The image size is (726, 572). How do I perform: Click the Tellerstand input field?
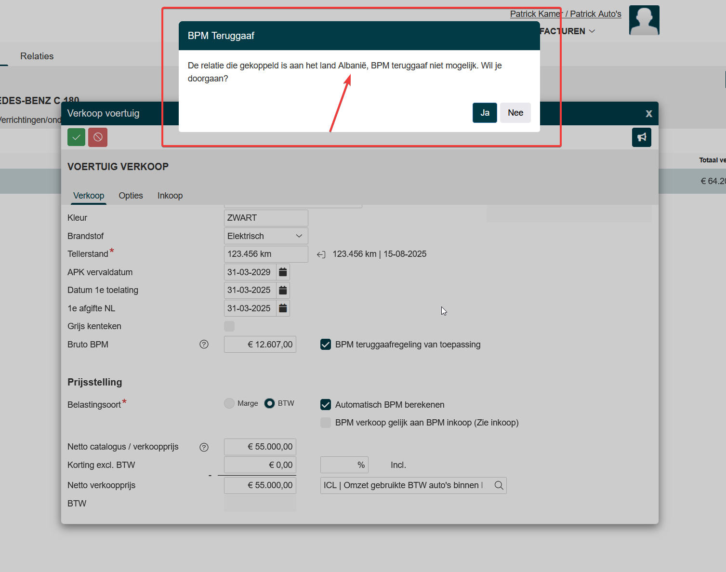click(x=265, y=254)
